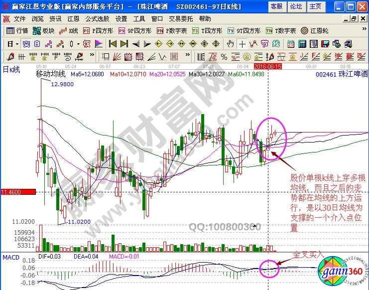Open the 9P四方形 tool
This screenshot has height=290, width=369.
[135, 31]
